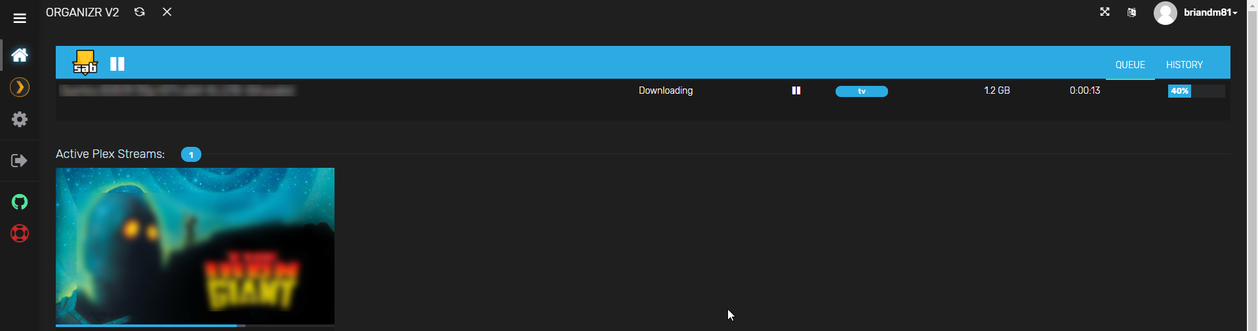Switch to the QUEUE tab
This screenshot has height=331, width=1258.
(1130, 65)
